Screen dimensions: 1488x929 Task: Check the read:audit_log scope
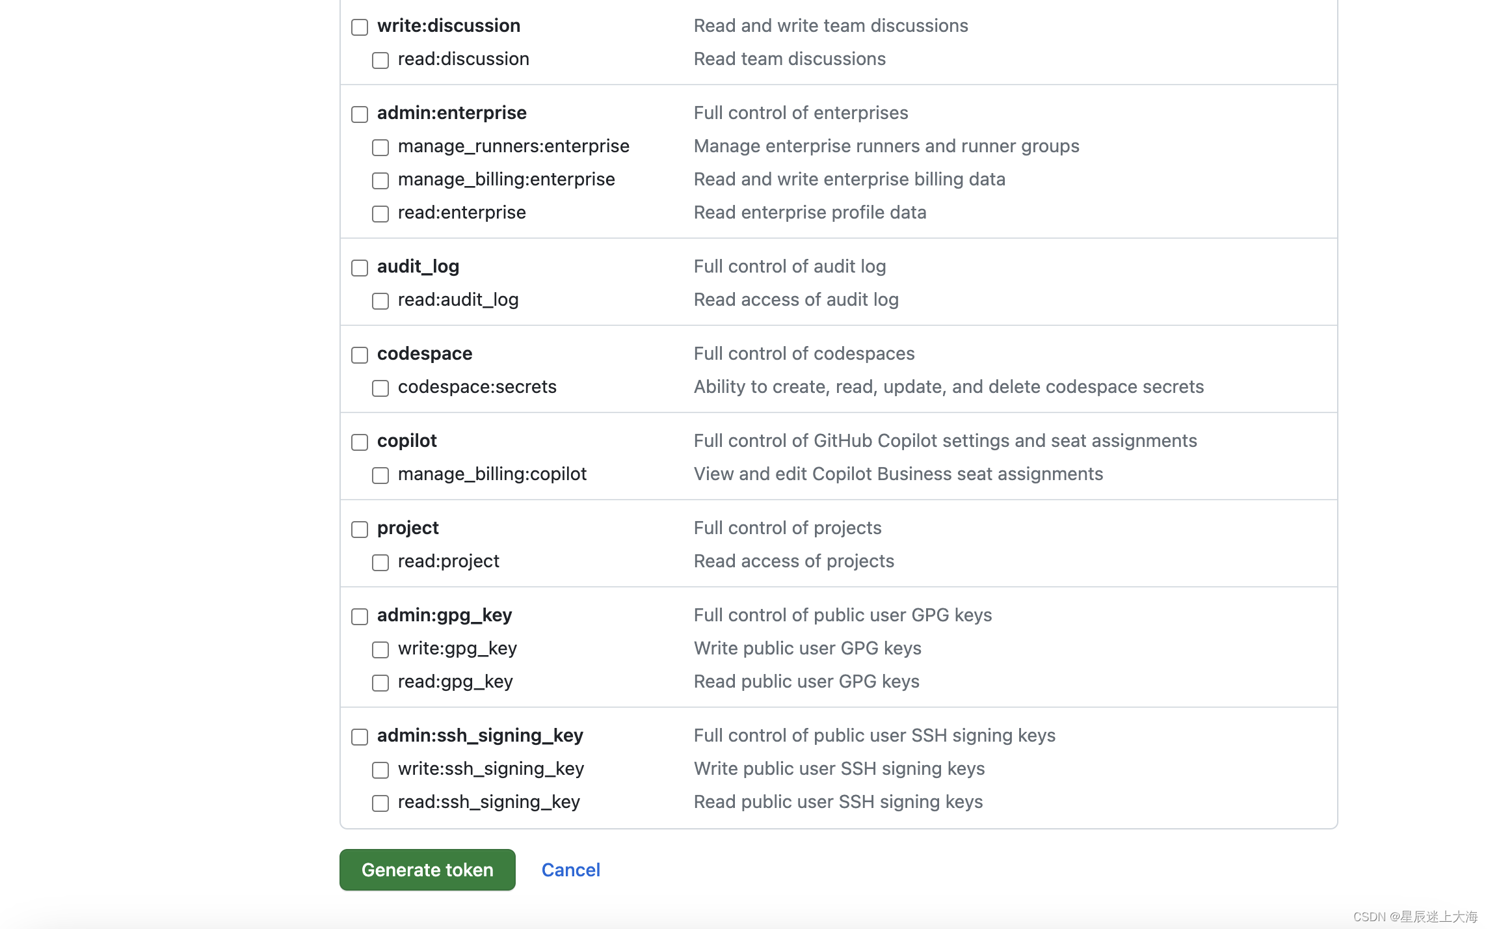(x=380, y=301)
